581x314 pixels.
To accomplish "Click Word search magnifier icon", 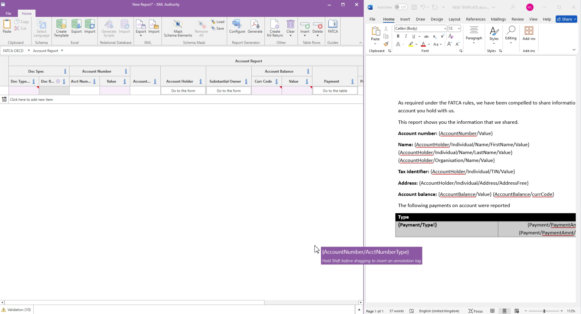I will click(513, 7).
